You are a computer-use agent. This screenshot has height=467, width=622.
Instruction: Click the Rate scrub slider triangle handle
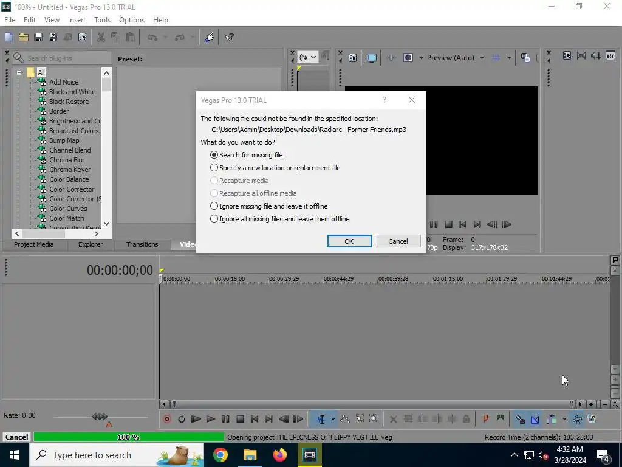pyautogui.click(x=109, y=424)
